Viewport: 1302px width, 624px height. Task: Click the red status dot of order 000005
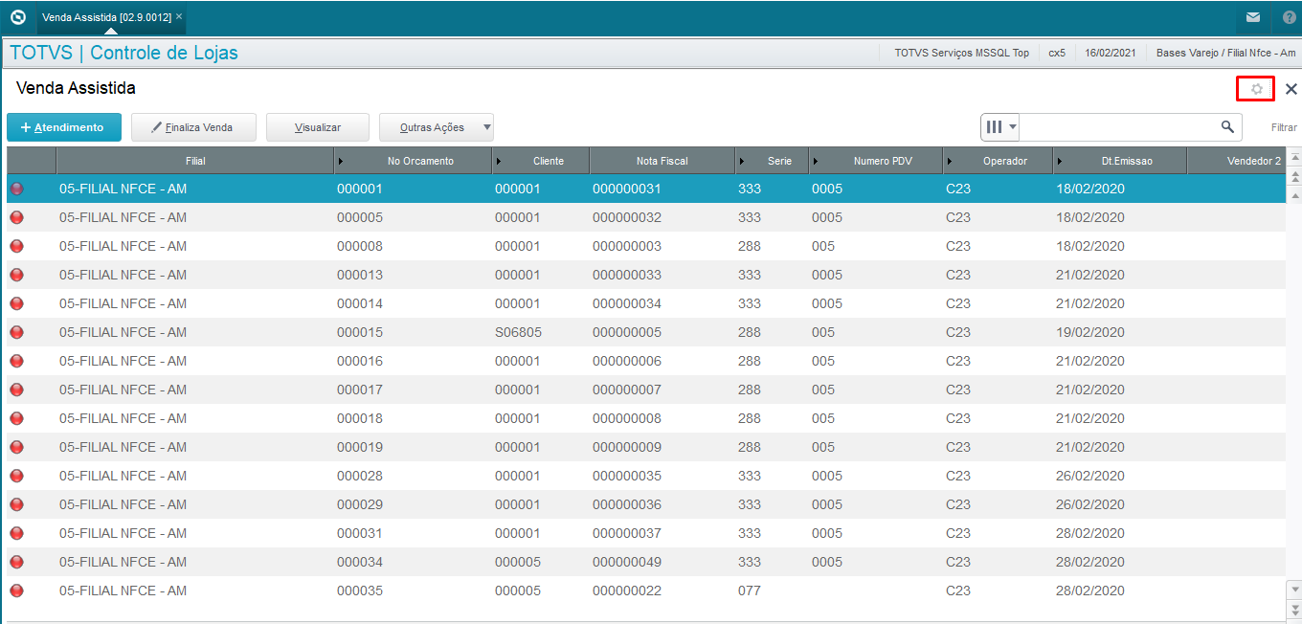pos(16,217)
